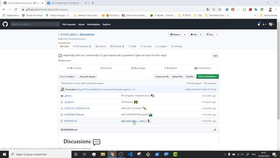Screen dimensions: 280x158
Task: Open the Windows Start menu
Action: pyautogui.click(x=4, y=154)
